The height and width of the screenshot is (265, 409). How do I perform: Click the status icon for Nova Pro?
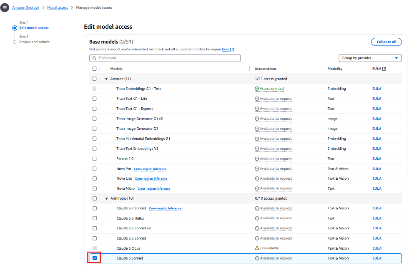pos(257,168)
